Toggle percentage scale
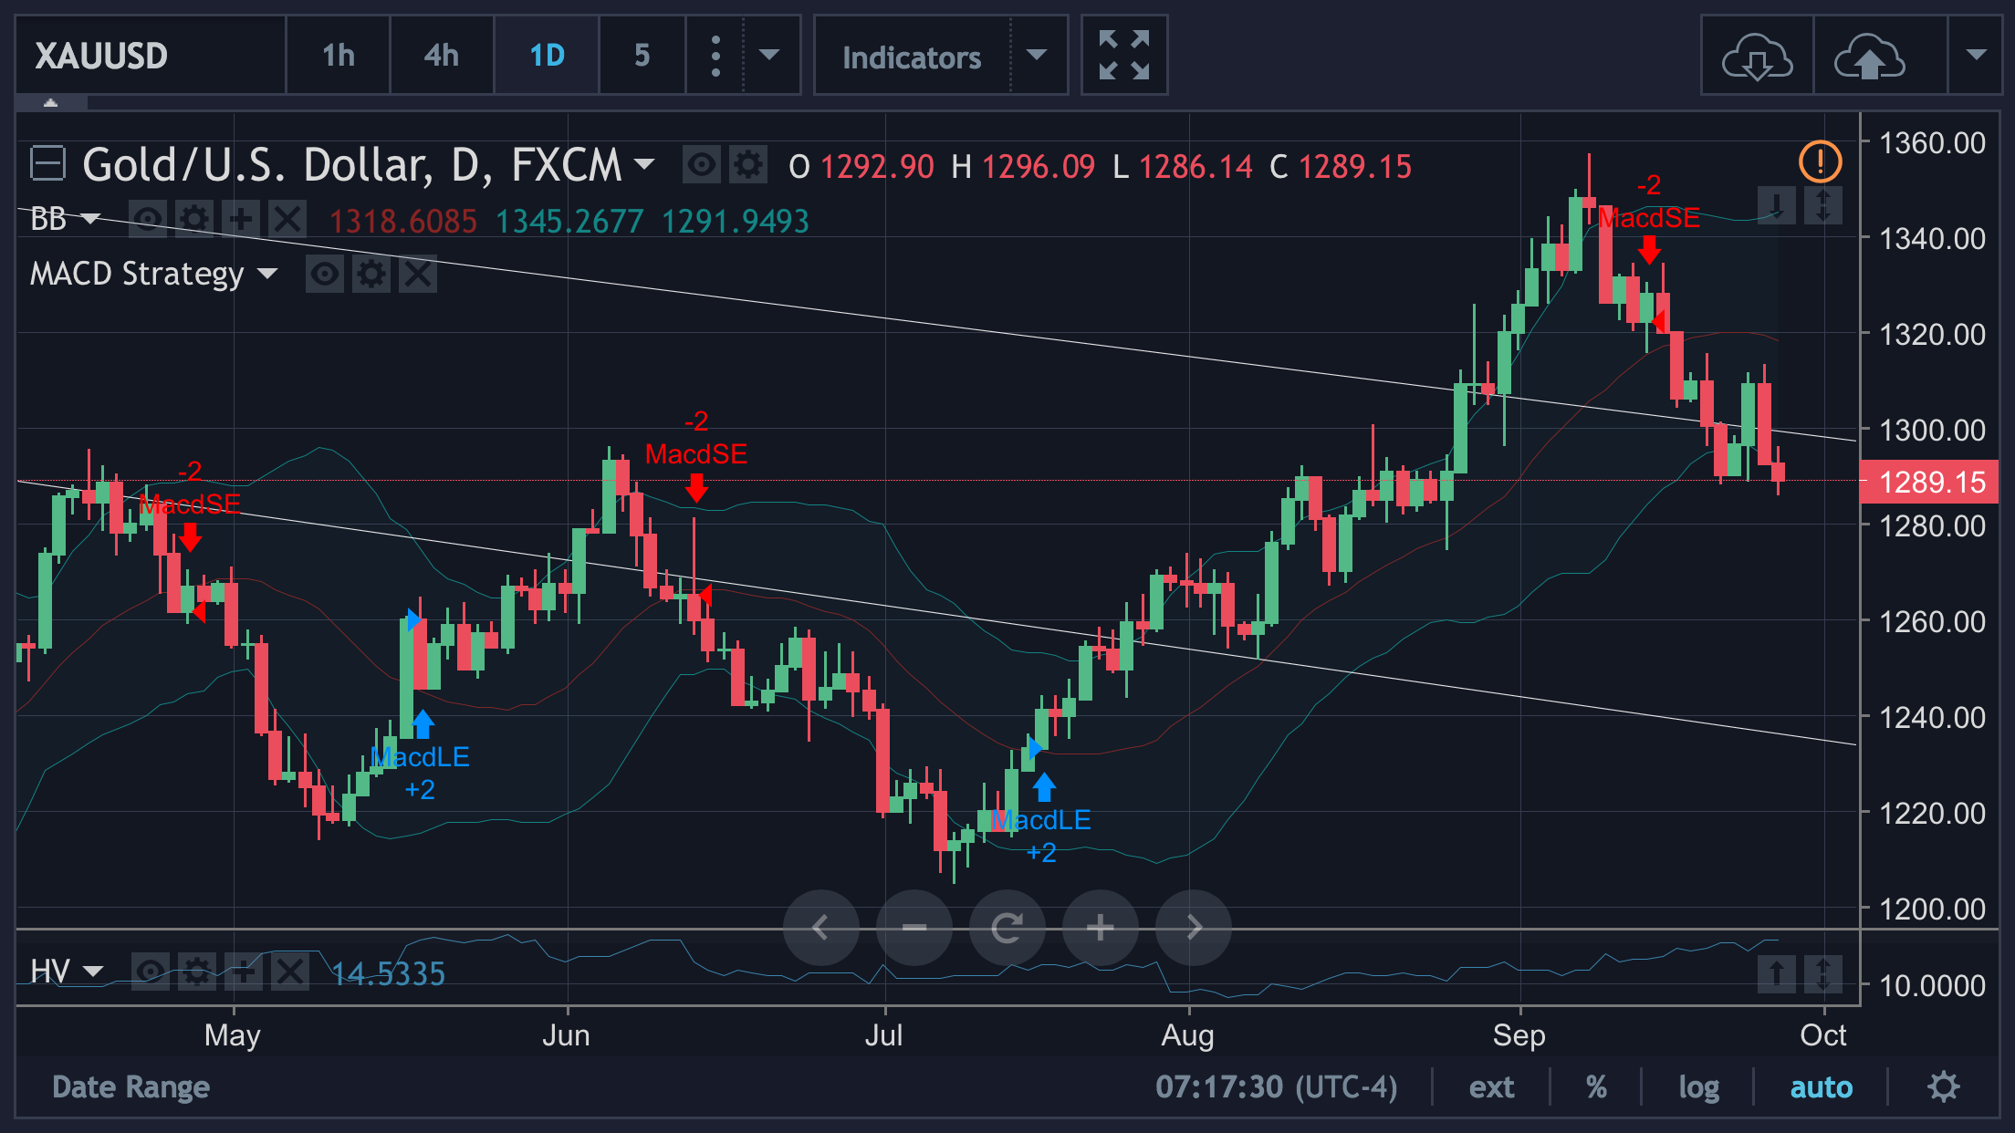 coord(1596,1086)
